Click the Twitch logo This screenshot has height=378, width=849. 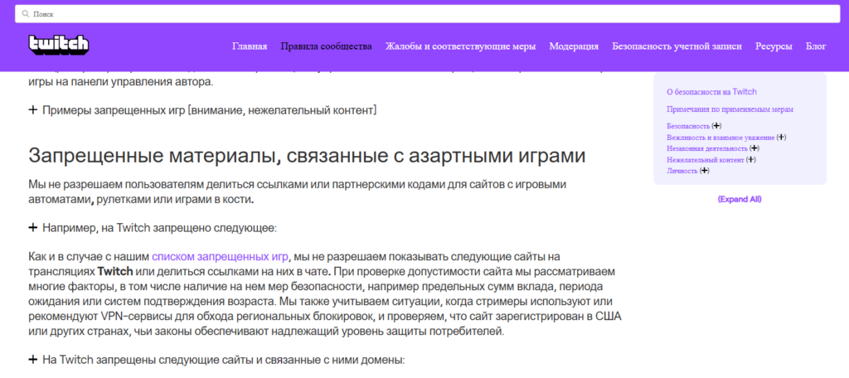click(59, 45)
